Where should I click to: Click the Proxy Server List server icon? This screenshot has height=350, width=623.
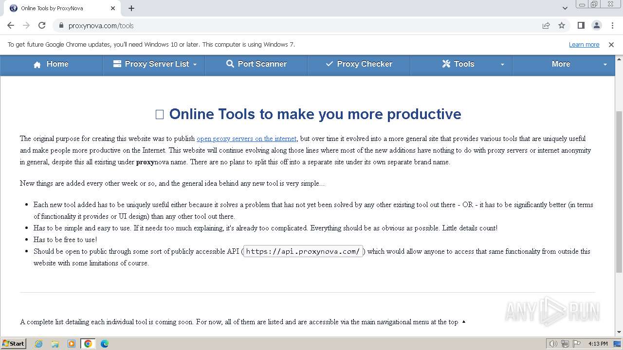pos(117,64)
